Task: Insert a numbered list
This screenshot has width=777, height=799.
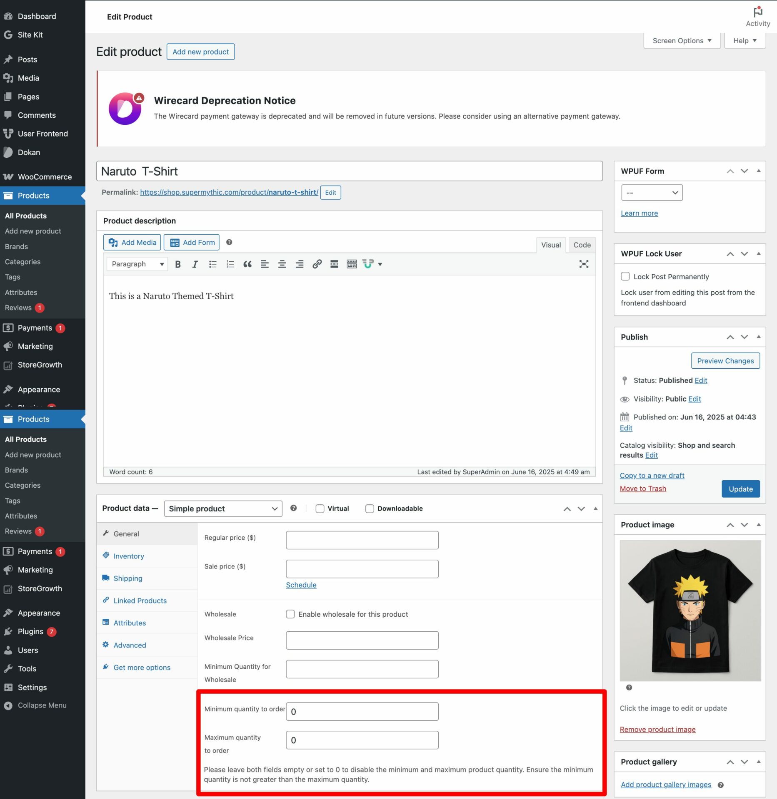Action: pos(230,264)
